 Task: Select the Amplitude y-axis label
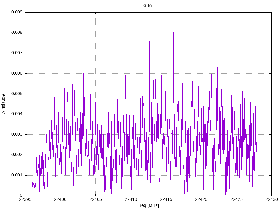[x=3, y=104]
